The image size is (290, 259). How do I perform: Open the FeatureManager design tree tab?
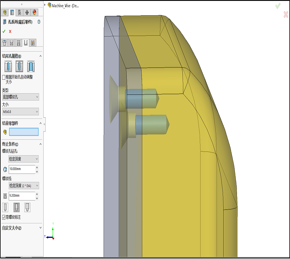pyautogui.click(x=5, y=12)
